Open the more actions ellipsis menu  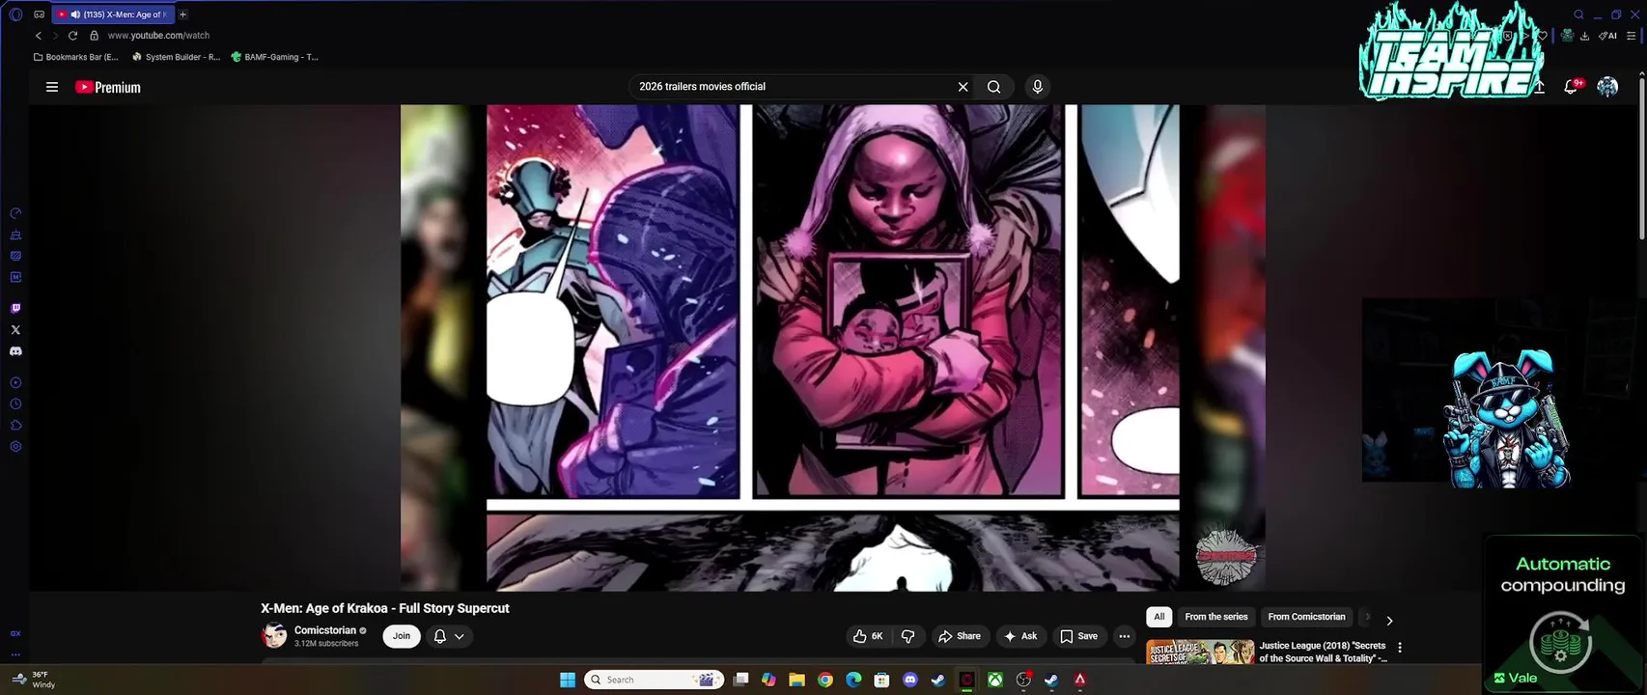pos(1124,636)
